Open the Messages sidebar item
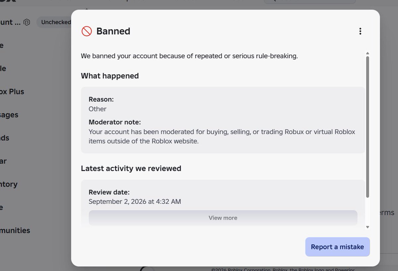Viewport: 398px width, 271px height. 9,115
